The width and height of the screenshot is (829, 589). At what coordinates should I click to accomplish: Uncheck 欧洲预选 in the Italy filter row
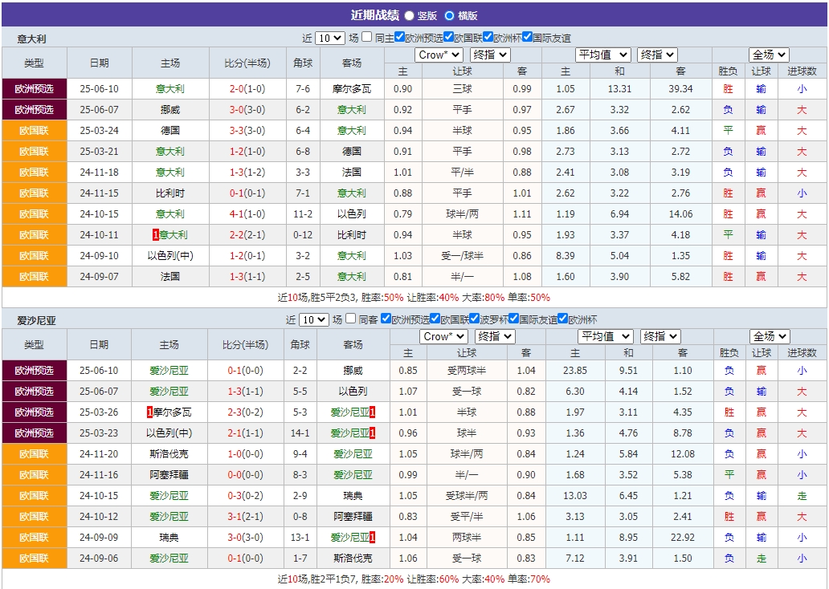pos(400,36)
